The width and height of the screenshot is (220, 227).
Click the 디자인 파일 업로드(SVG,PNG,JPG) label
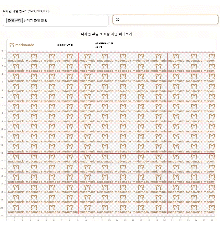tap(26, 11)
